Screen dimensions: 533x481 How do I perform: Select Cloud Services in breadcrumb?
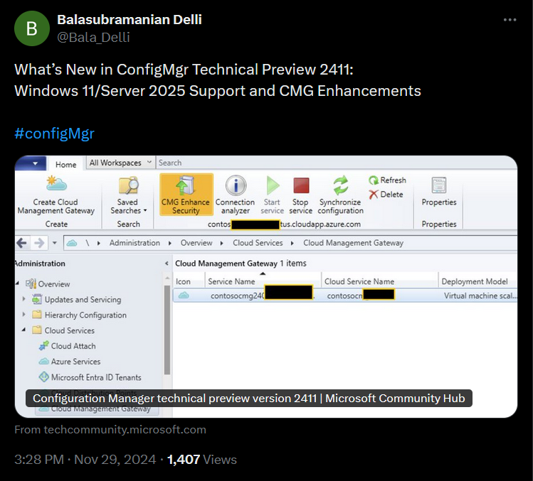point(258,243)
